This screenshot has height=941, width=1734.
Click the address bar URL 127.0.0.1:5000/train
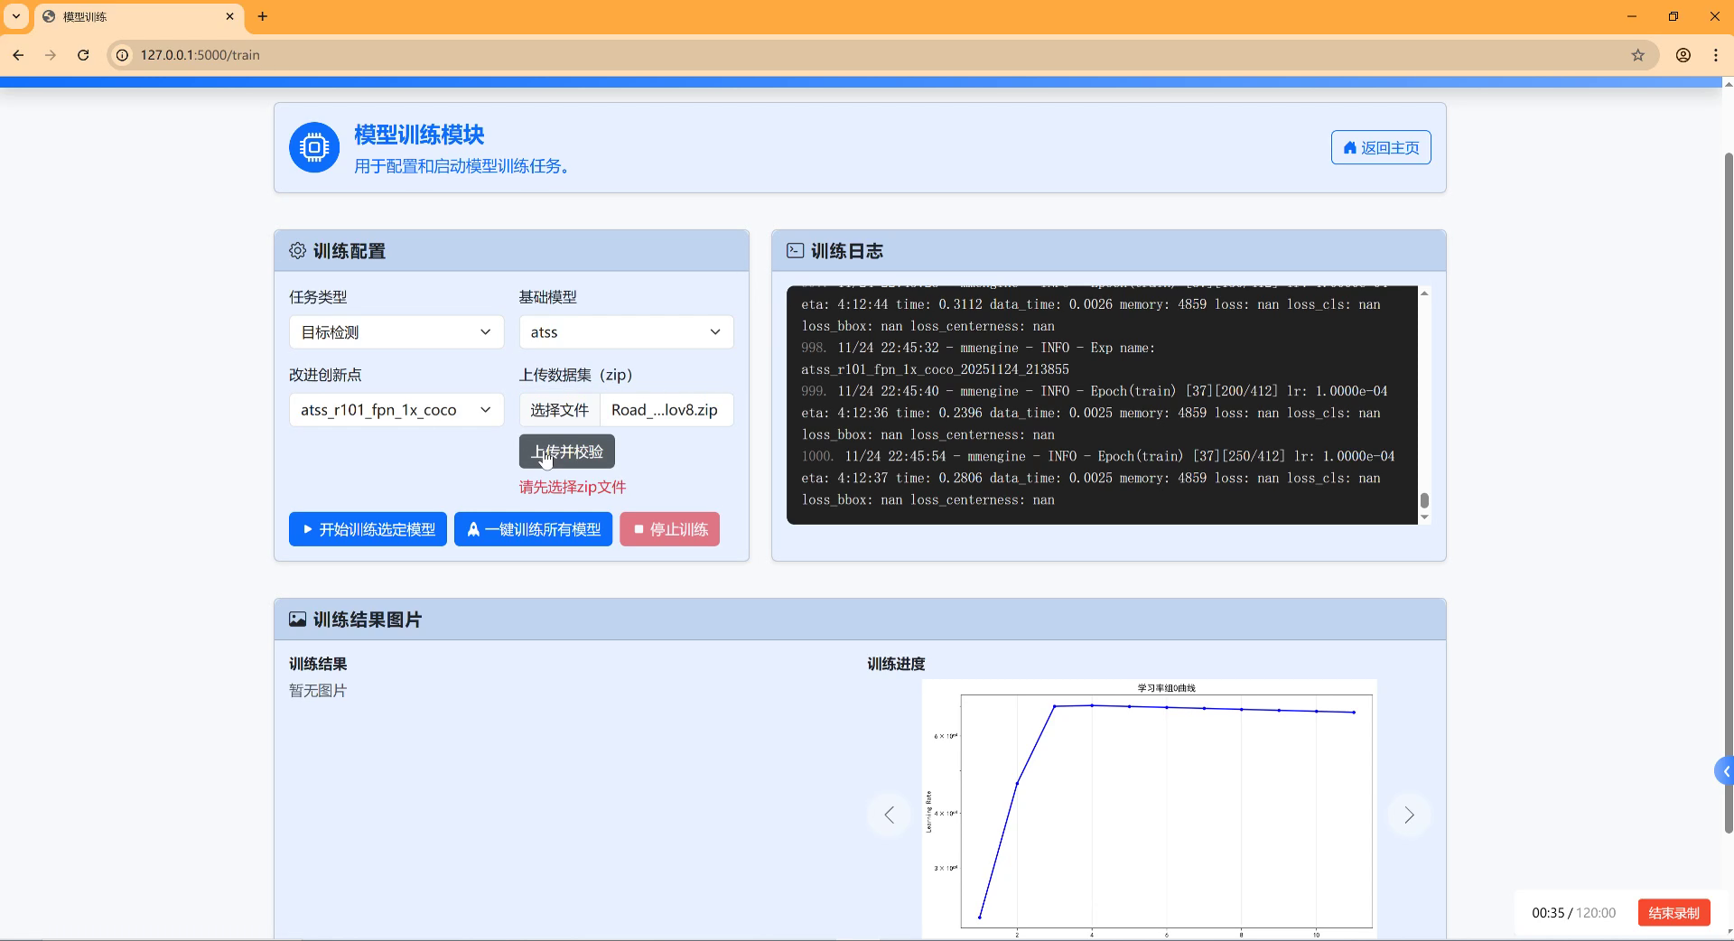(200, 55)
